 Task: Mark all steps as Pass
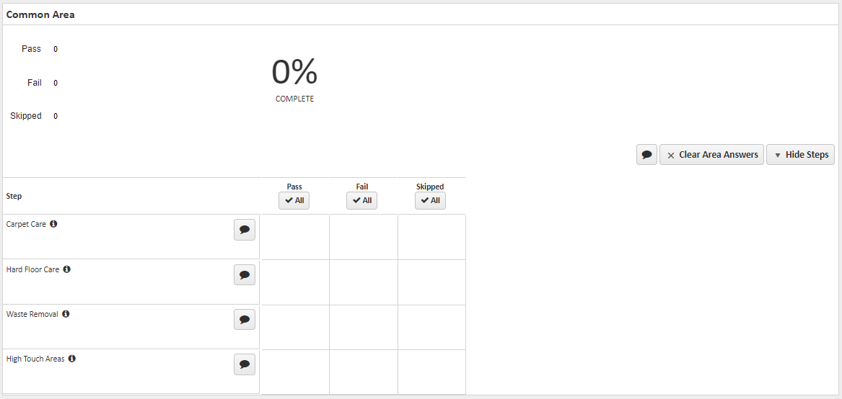point(294,200)
